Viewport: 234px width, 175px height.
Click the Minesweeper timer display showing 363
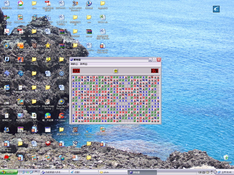click(154, 71)
